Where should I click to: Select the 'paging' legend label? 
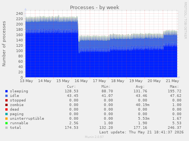click(x=17, y=114)
